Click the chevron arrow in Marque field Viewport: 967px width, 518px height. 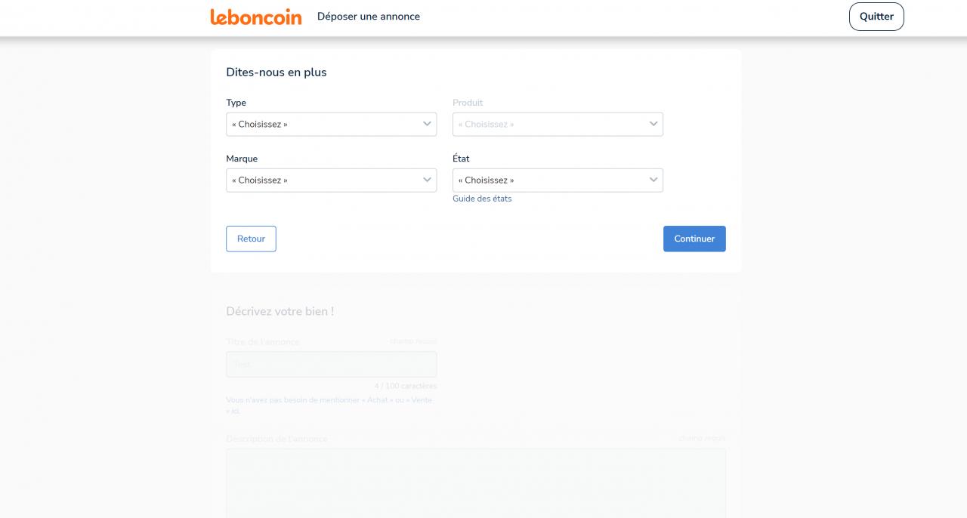(427, 180)
